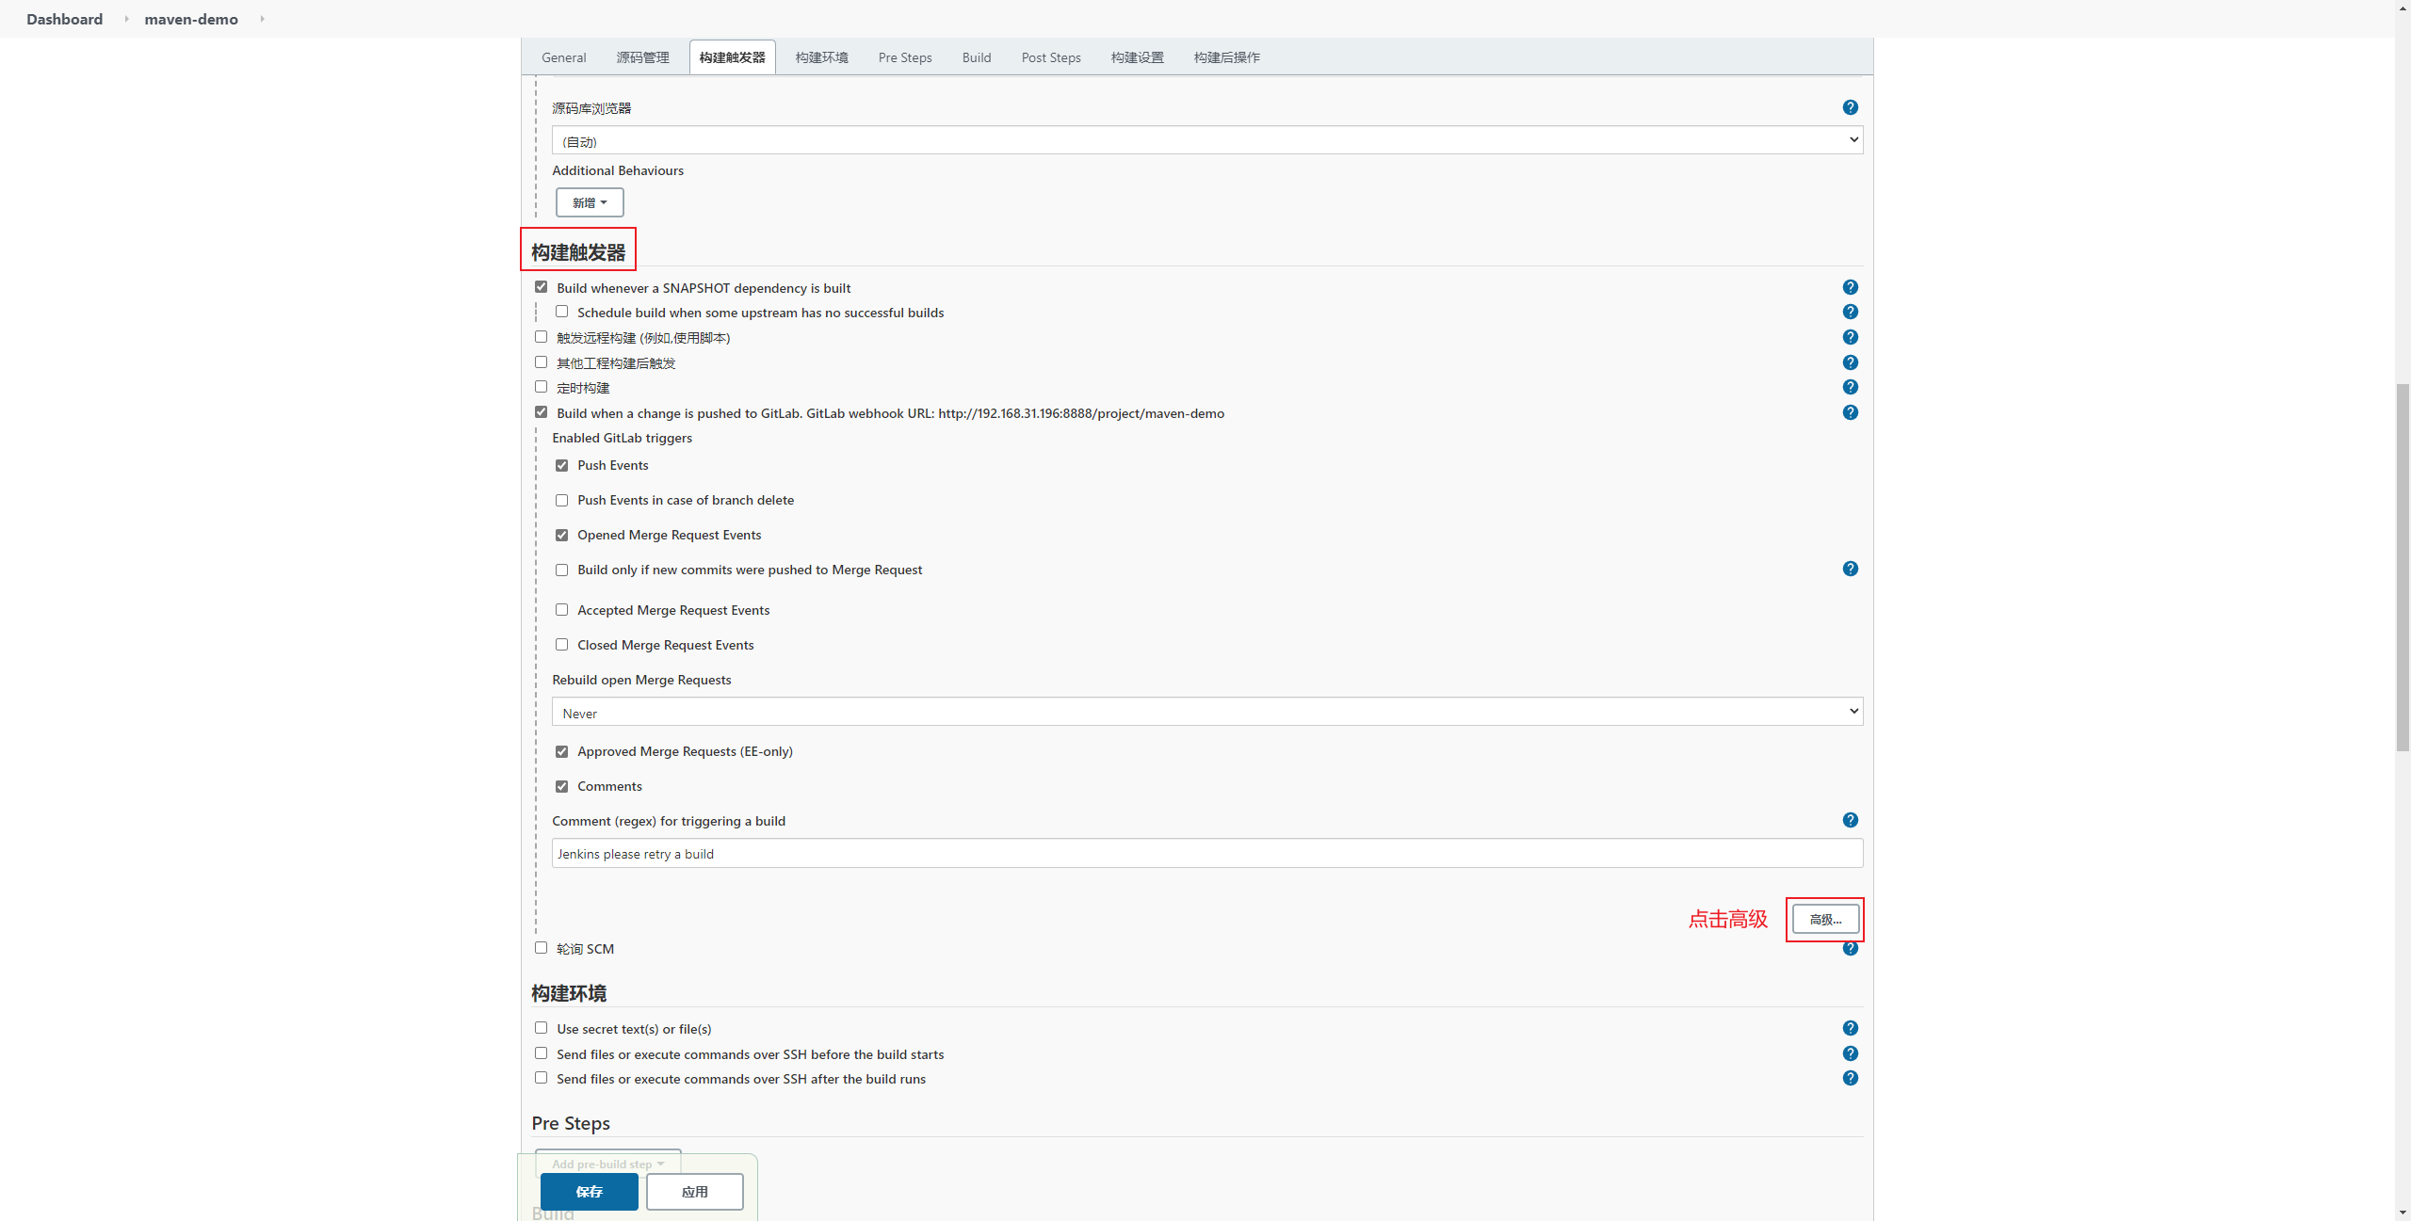Jump to the Post Steps tab

pos(1051,57)
